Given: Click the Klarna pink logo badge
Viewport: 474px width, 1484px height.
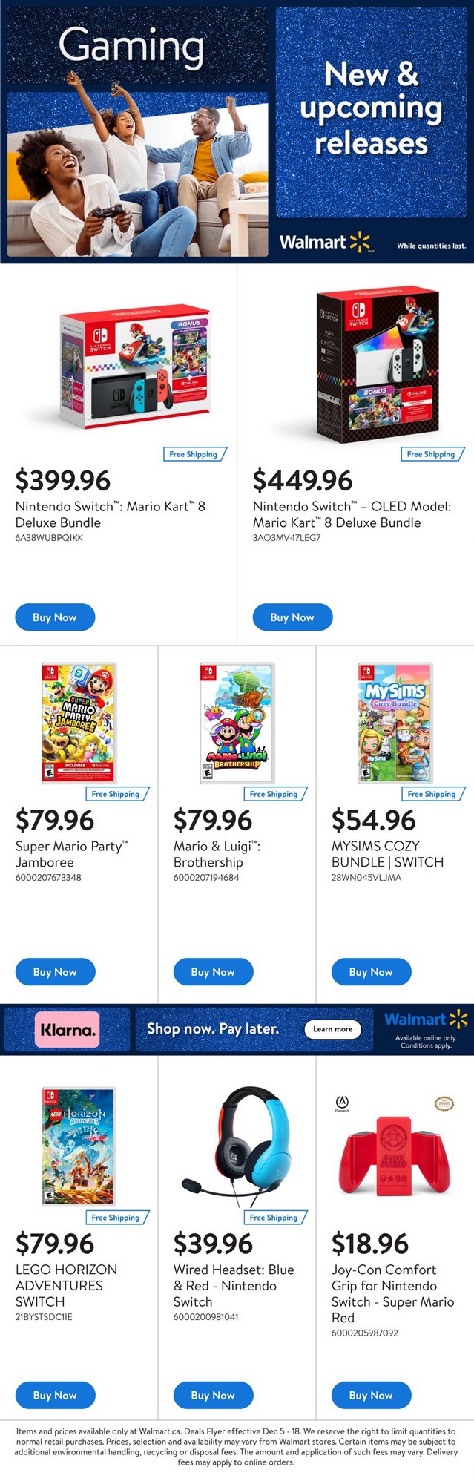Looking at the screenshot, I should click(67, 1030).
